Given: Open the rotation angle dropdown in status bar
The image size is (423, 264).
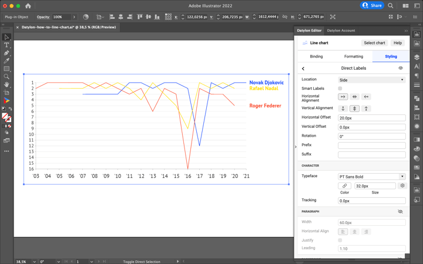Looking at the screenshot, I should (58, 262).
